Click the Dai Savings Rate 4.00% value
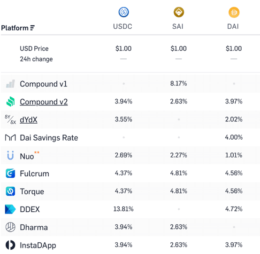Screen dimensions: 260x254 (234, 137)
